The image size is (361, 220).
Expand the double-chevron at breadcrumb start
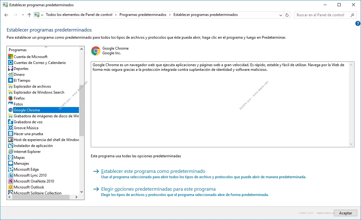click(x=42, y=15)
